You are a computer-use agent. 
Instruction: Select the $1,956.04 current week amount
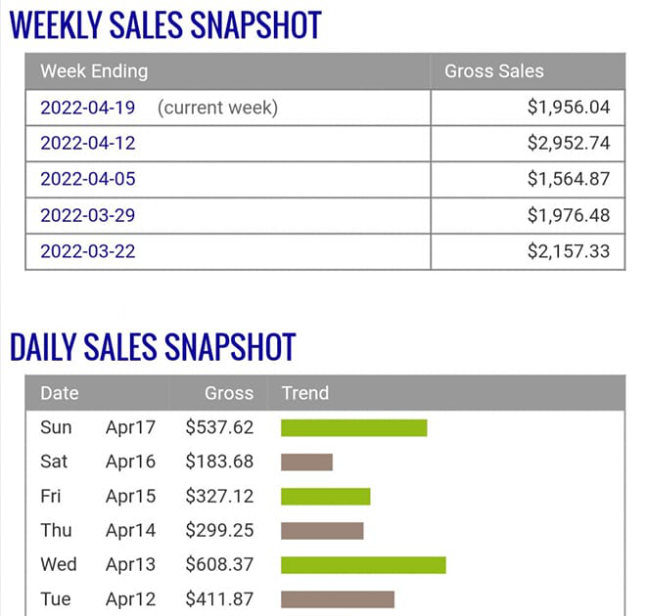[568, 108]
